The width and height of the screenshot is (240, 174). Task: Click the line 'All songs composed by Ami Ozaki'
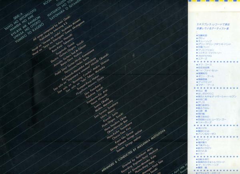[52, 28]
